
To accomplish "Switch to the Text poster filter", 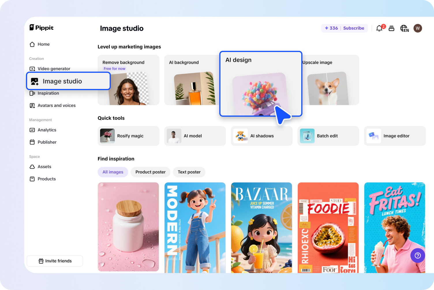I will click(189, 172).
